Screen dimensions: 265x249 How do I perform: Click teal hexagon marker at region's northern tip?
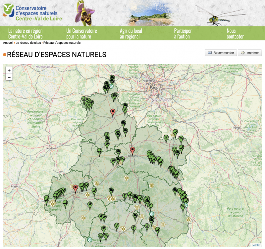pyautogui.click(x=112, y=86)
